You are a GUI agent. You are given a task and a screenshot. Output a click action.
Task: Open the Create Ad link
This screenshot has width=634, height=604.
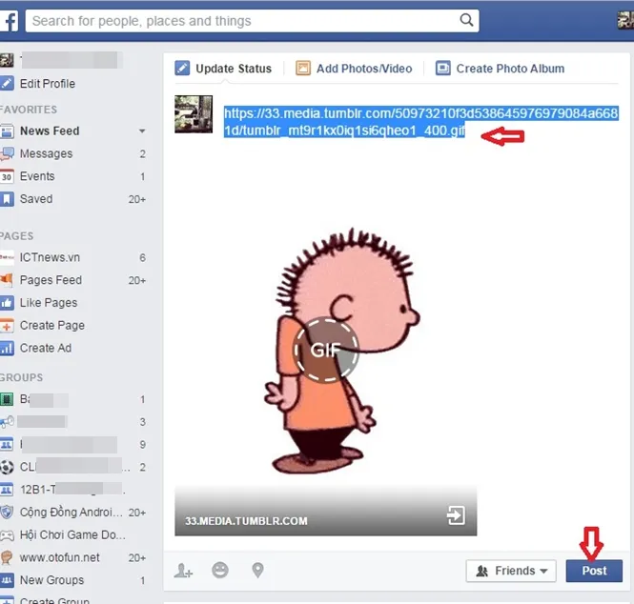tap(46, 348)
